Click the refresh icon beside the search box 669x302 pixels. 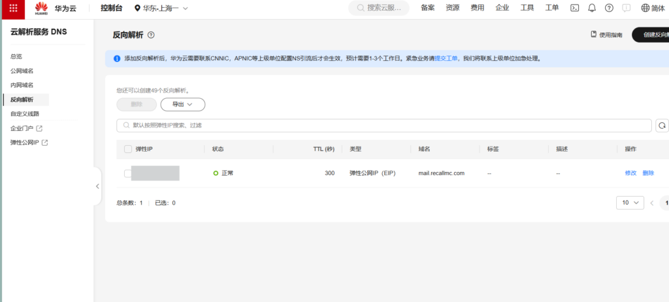pos(662,126)
